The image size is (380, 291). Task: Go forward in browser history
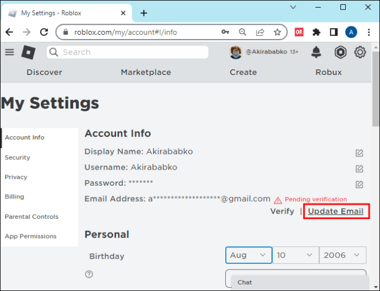(26, 32)
